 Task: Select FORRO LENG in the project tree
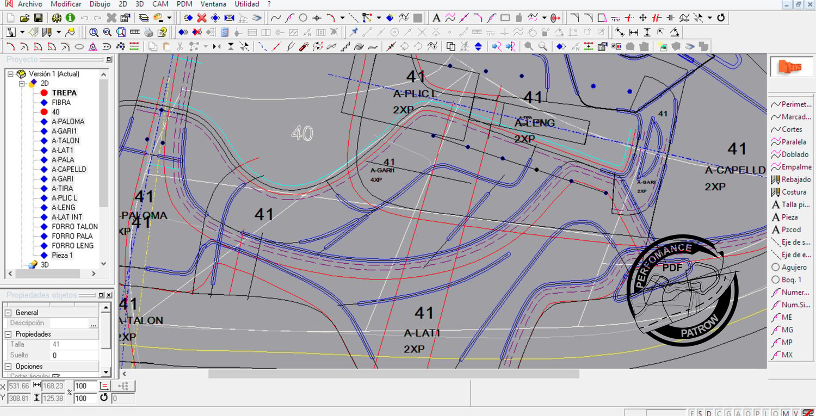pyautogui.click(x=73, y=246)
